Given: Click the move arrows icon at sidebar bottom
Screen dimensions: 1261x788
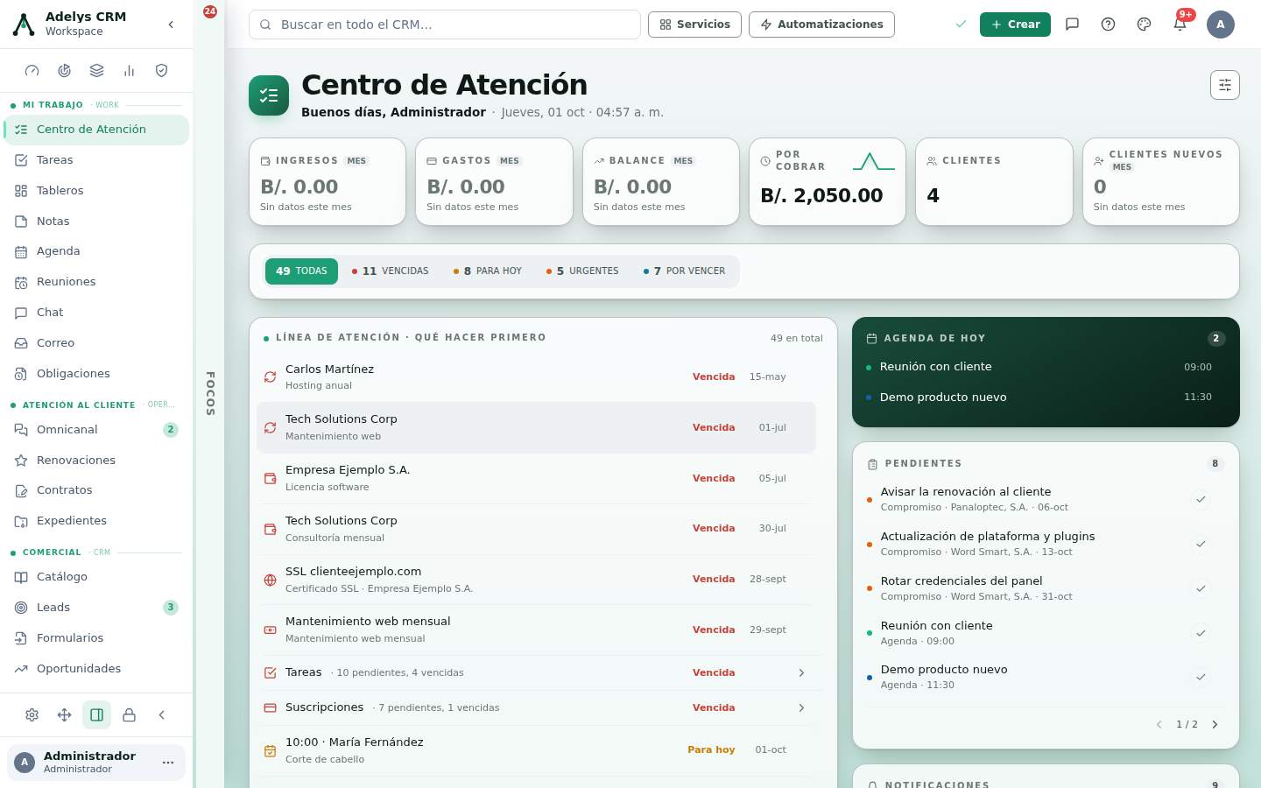Looking at the screenshot, I should [x=65, y=715].
